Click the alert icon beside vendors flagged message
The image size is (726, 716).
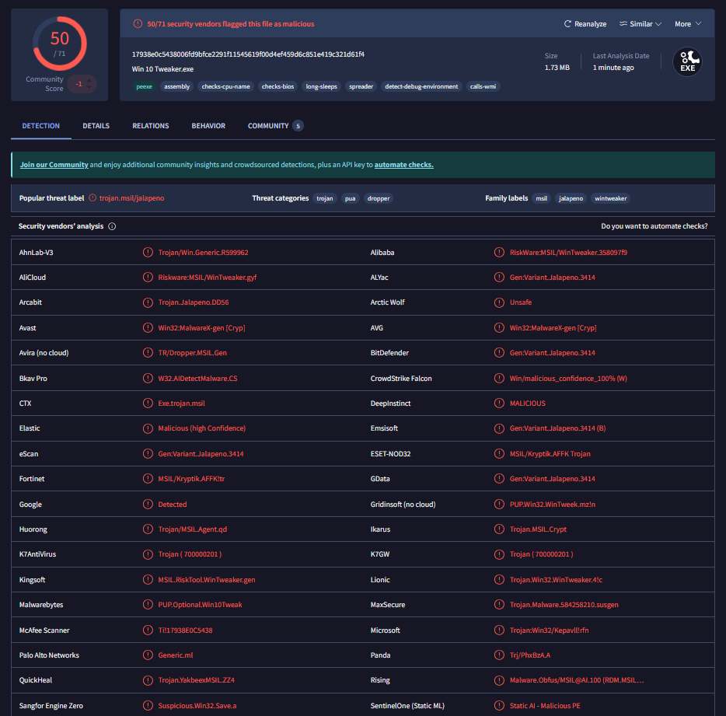click(x=138, y=23)
